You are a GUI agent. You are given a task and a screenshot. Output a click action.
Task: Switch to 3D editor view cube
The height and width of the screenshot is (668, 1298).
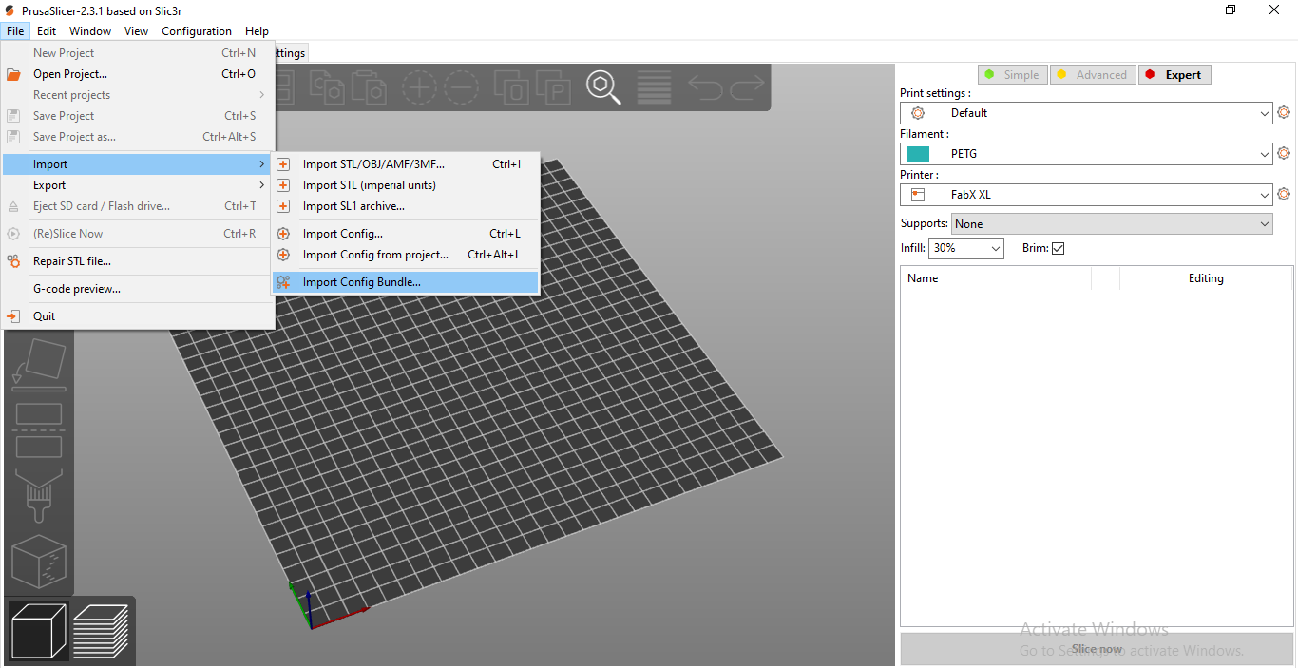[39, 631]
